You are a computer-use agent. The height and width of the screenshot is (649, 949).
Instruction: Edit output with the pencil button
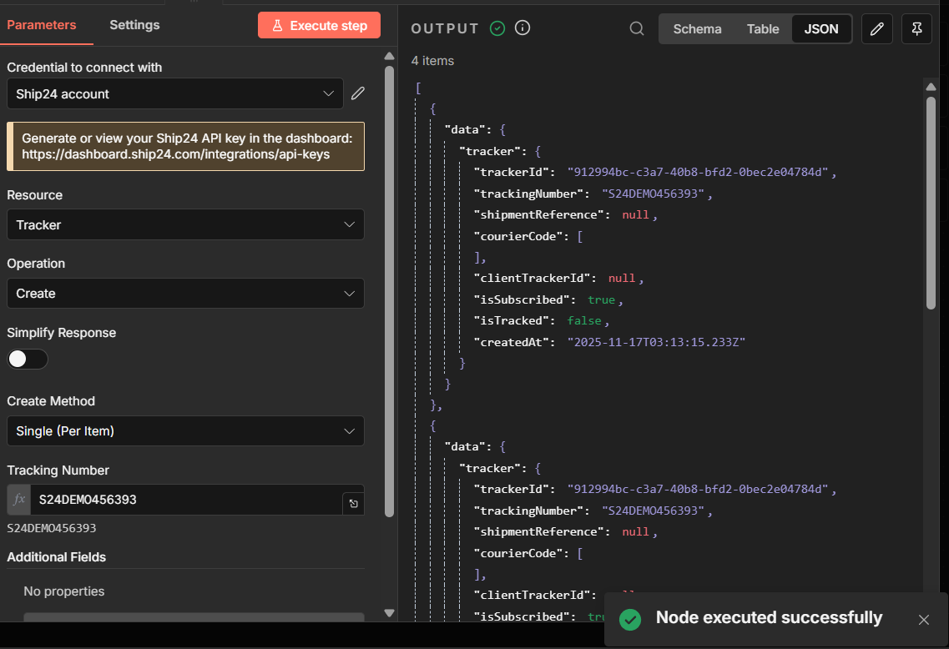point(877,28)
